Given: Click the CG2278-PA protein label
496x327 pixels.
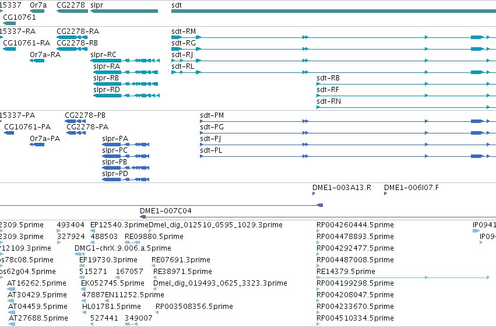Looking at the screenshot, I should [87, 127].
